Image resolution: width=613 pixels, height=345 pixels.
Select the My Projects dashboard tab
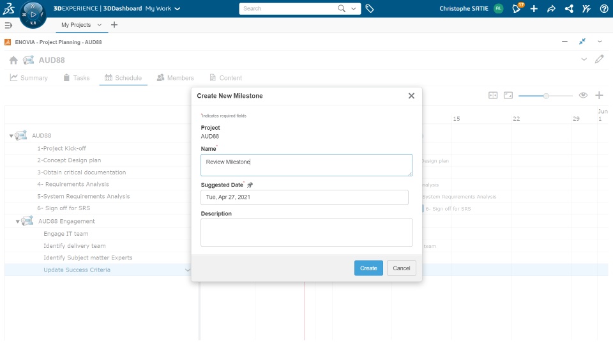tap(76, 25)
